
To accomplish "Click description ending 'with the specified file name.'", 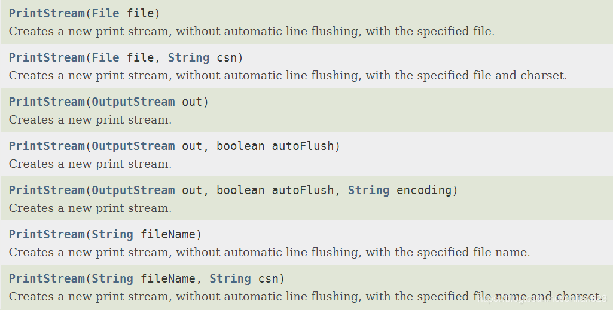I will tap(269, 252).
